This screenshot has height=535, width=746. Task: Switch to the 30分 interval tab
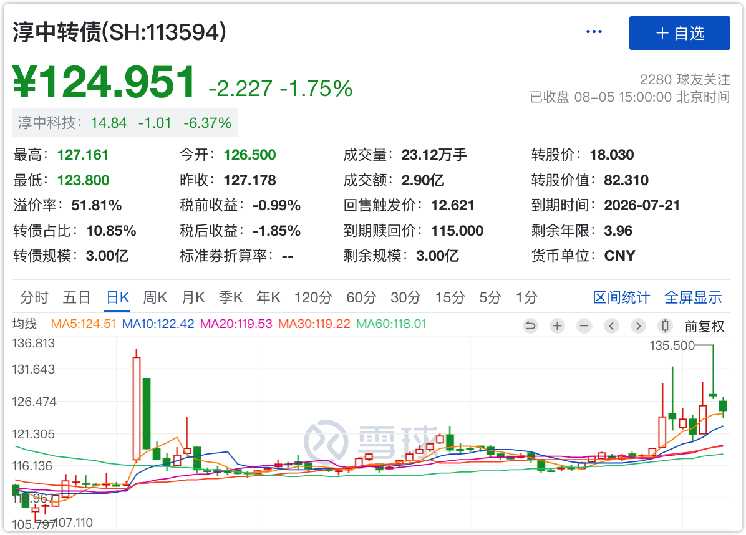click(405, 297)
